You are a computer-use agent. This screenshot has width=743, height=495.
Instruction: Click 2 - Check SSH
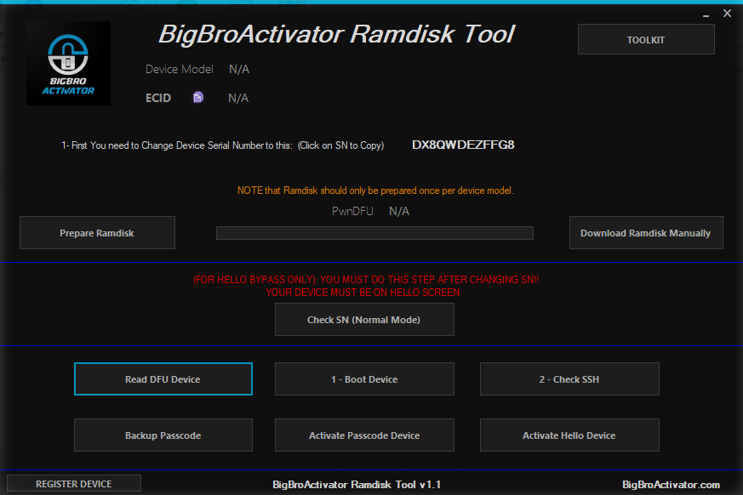(x=569, y=378)
